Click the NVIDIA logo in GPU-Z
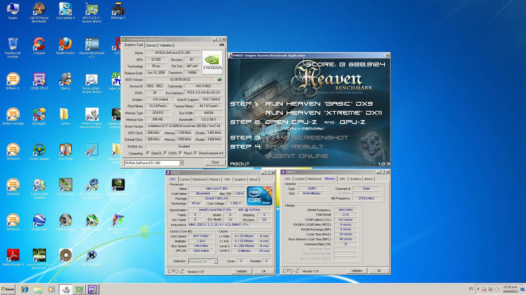 [212, 62]
